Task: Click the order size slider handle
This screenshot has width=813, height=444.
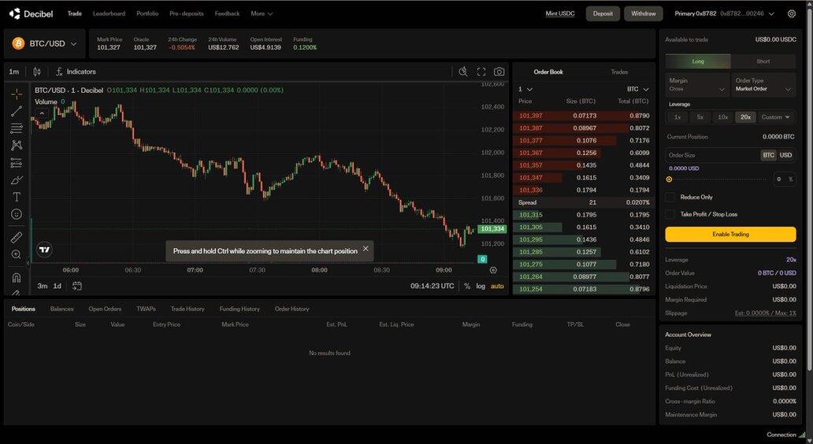Action: pos(669,179)
